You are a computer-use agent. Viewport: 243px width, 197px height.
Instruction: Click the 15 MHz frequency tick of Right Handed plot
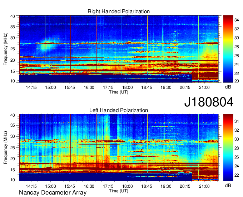[x=13, y=72]
